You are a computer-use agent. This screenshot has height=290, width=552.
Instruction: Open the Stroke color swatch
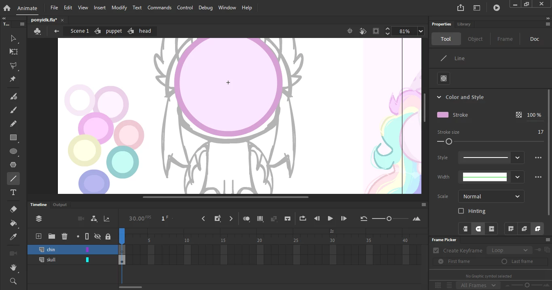pyautogui.click(x=443, y=115)
